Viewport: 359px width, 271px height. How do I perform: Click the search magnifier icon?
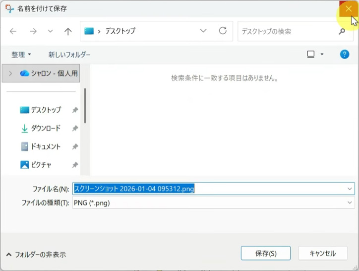point(342,31)
